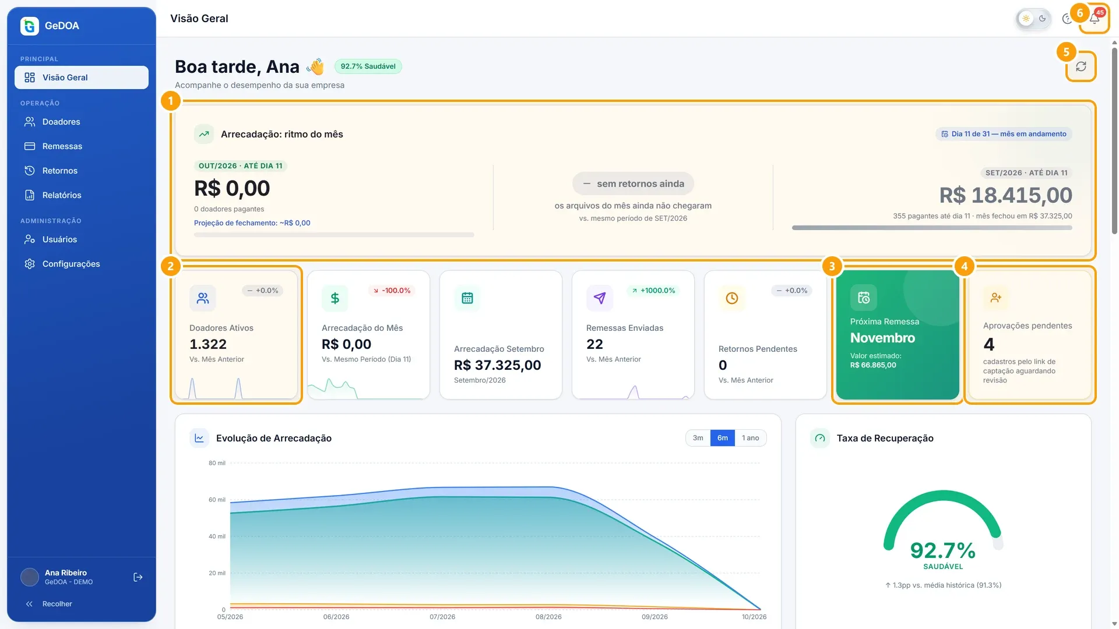The image size is (1119, 629).
Task: Go to Doadores in the sidebar
Action: [82, 122]
